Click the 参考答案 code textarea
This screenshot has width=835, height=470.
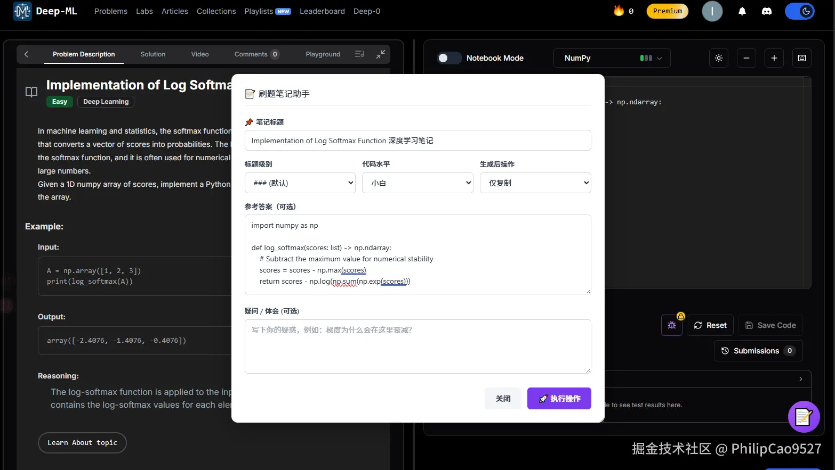click(x=417, y=254)
